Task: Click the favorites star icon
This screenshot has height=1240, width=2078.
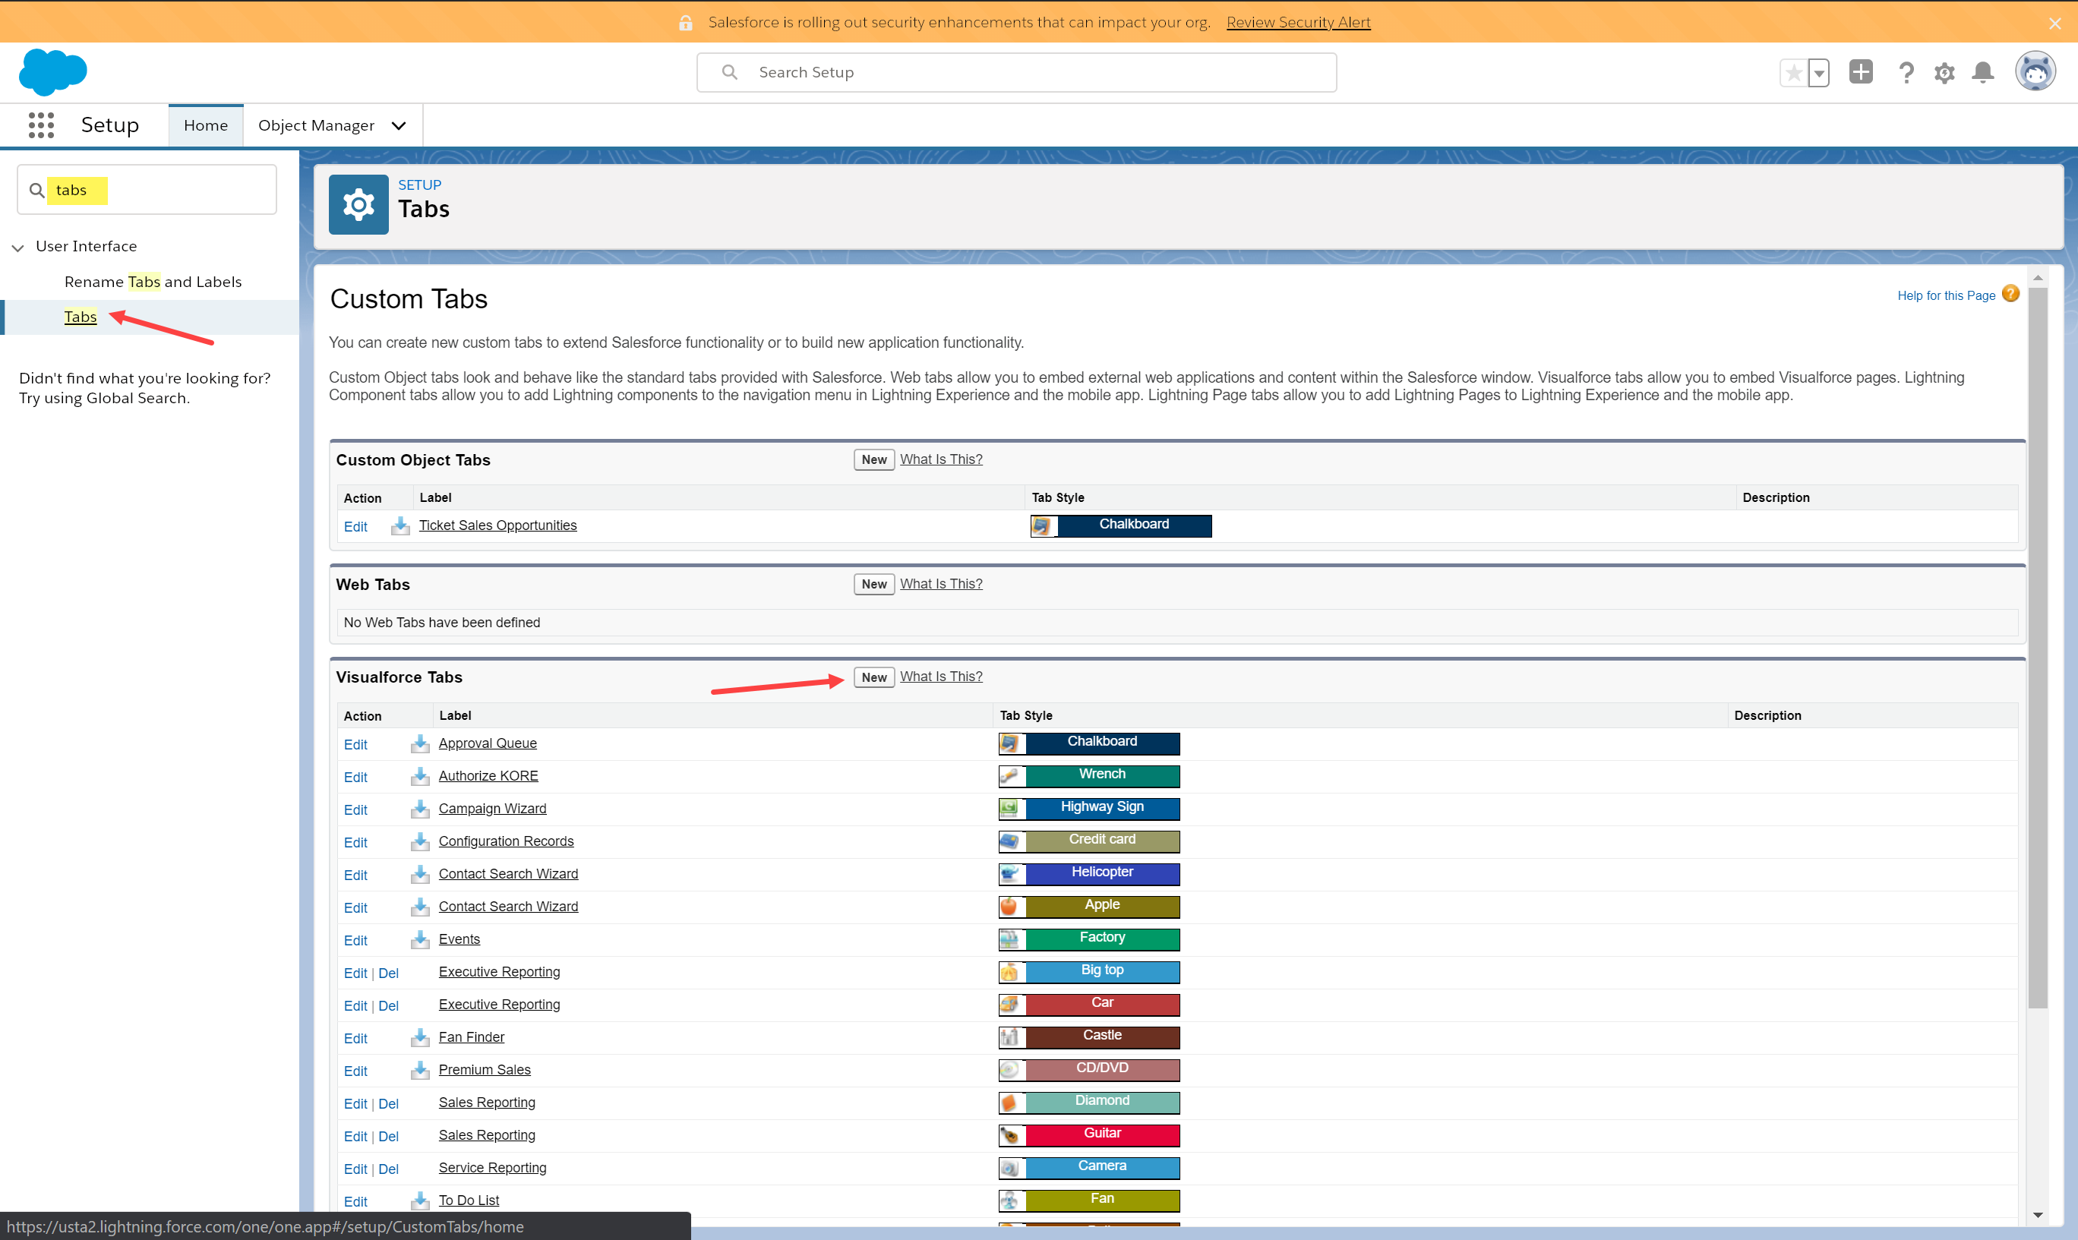Action: coord(1793,73)
